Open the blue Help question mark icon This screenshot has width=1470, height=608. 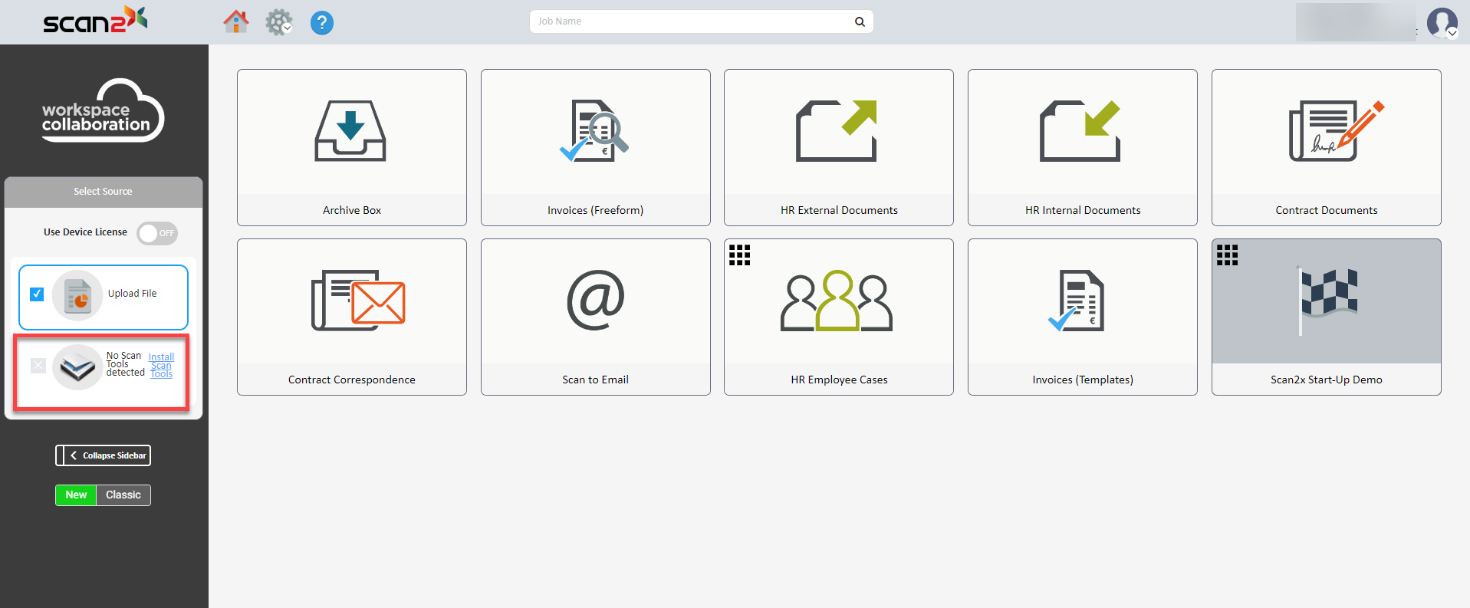coord(322,23)
